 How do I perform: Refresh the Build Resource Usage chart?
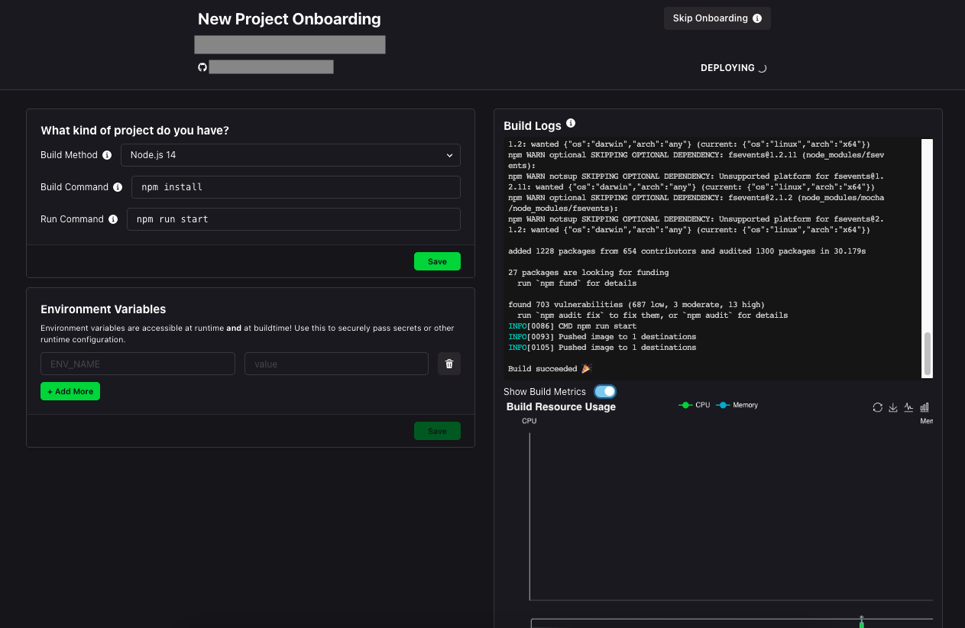tap(877, 407)
